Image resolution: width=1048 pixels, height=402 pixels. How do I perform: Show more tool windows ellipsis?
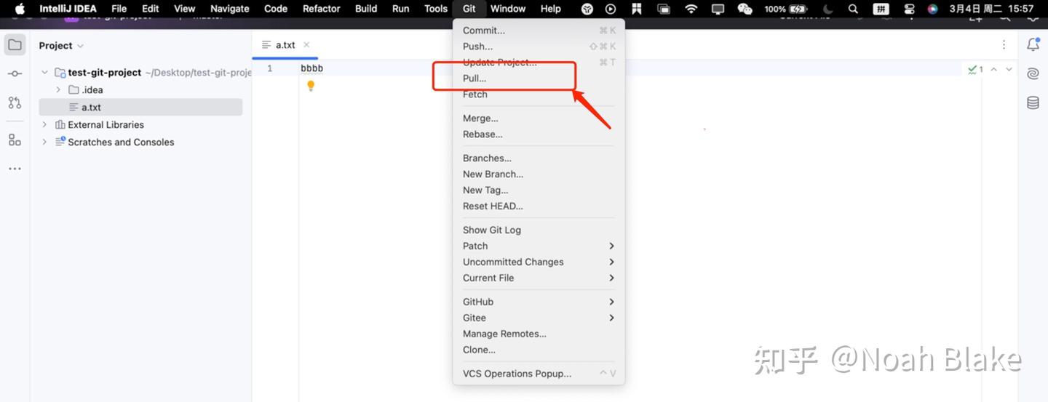point(15,169)
